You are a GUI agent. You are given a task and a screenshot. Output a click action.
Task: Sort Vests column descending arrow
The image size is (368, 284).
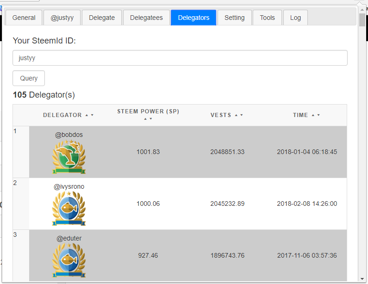click(242, 115)
